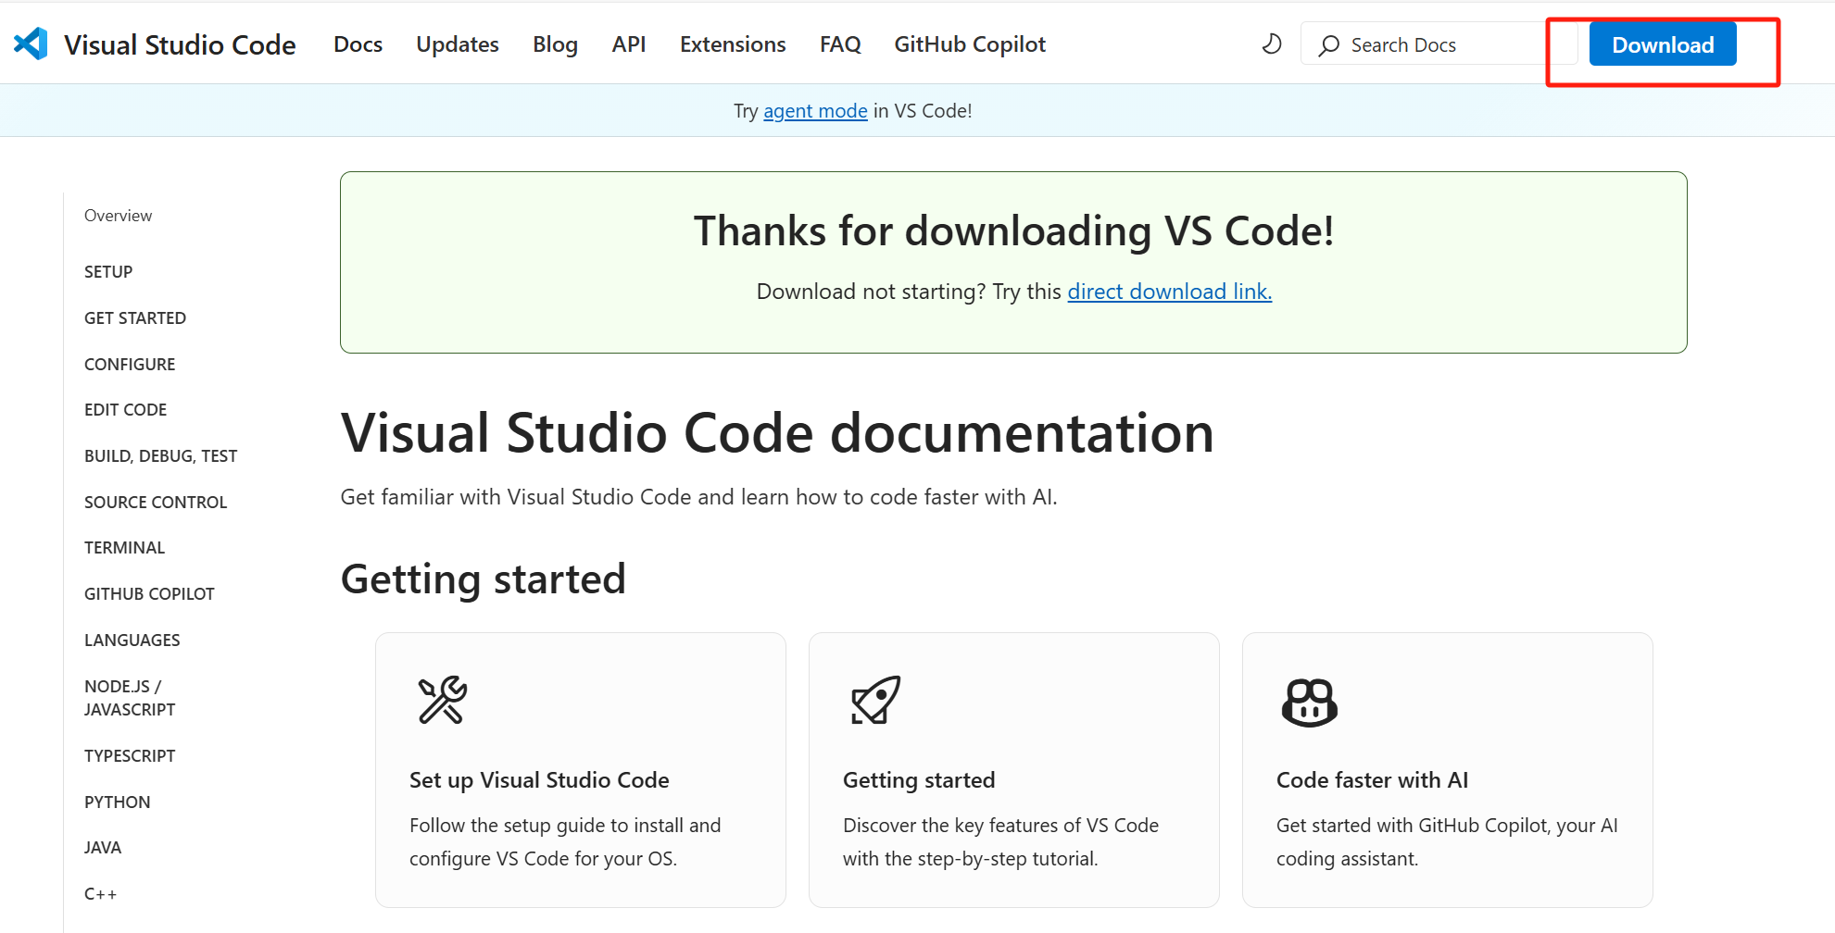
Task: Expand NODE.JS / JAVASCRIPT sidebar section
Action: tap(130, 698)
